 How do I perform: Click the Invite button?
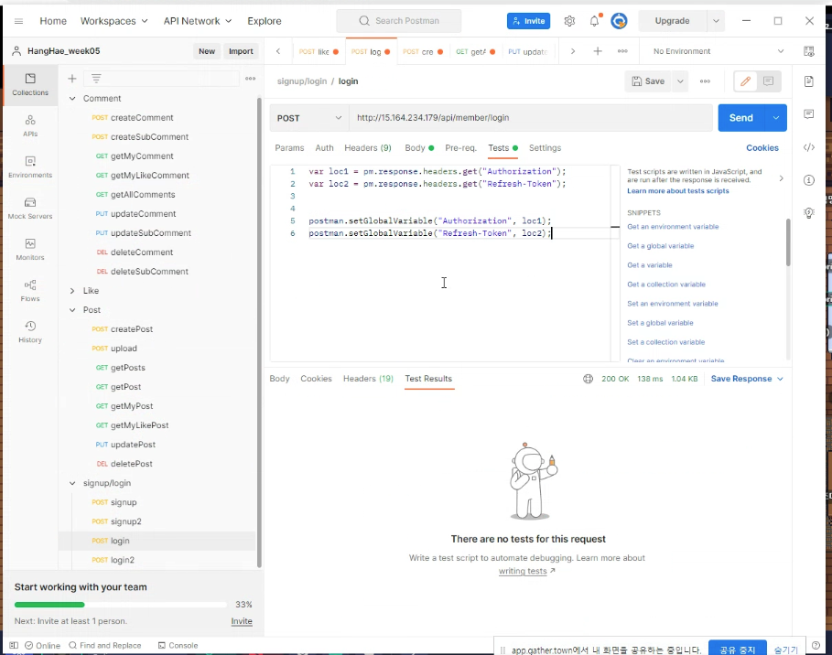click(528, 21)
